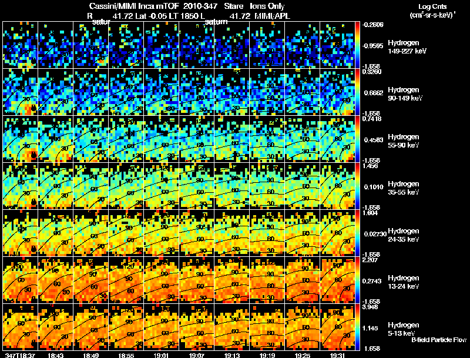Select the 90-149 keV panel at 18:43
Screen dimensions: 470x358
55,92
